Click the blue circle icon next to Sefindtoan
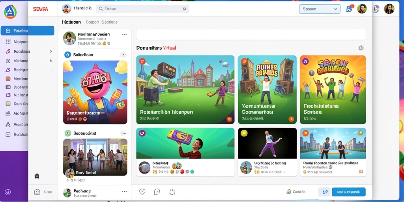Image resolution: width=404 pixels, height=202 pixels. coord(67,54)
